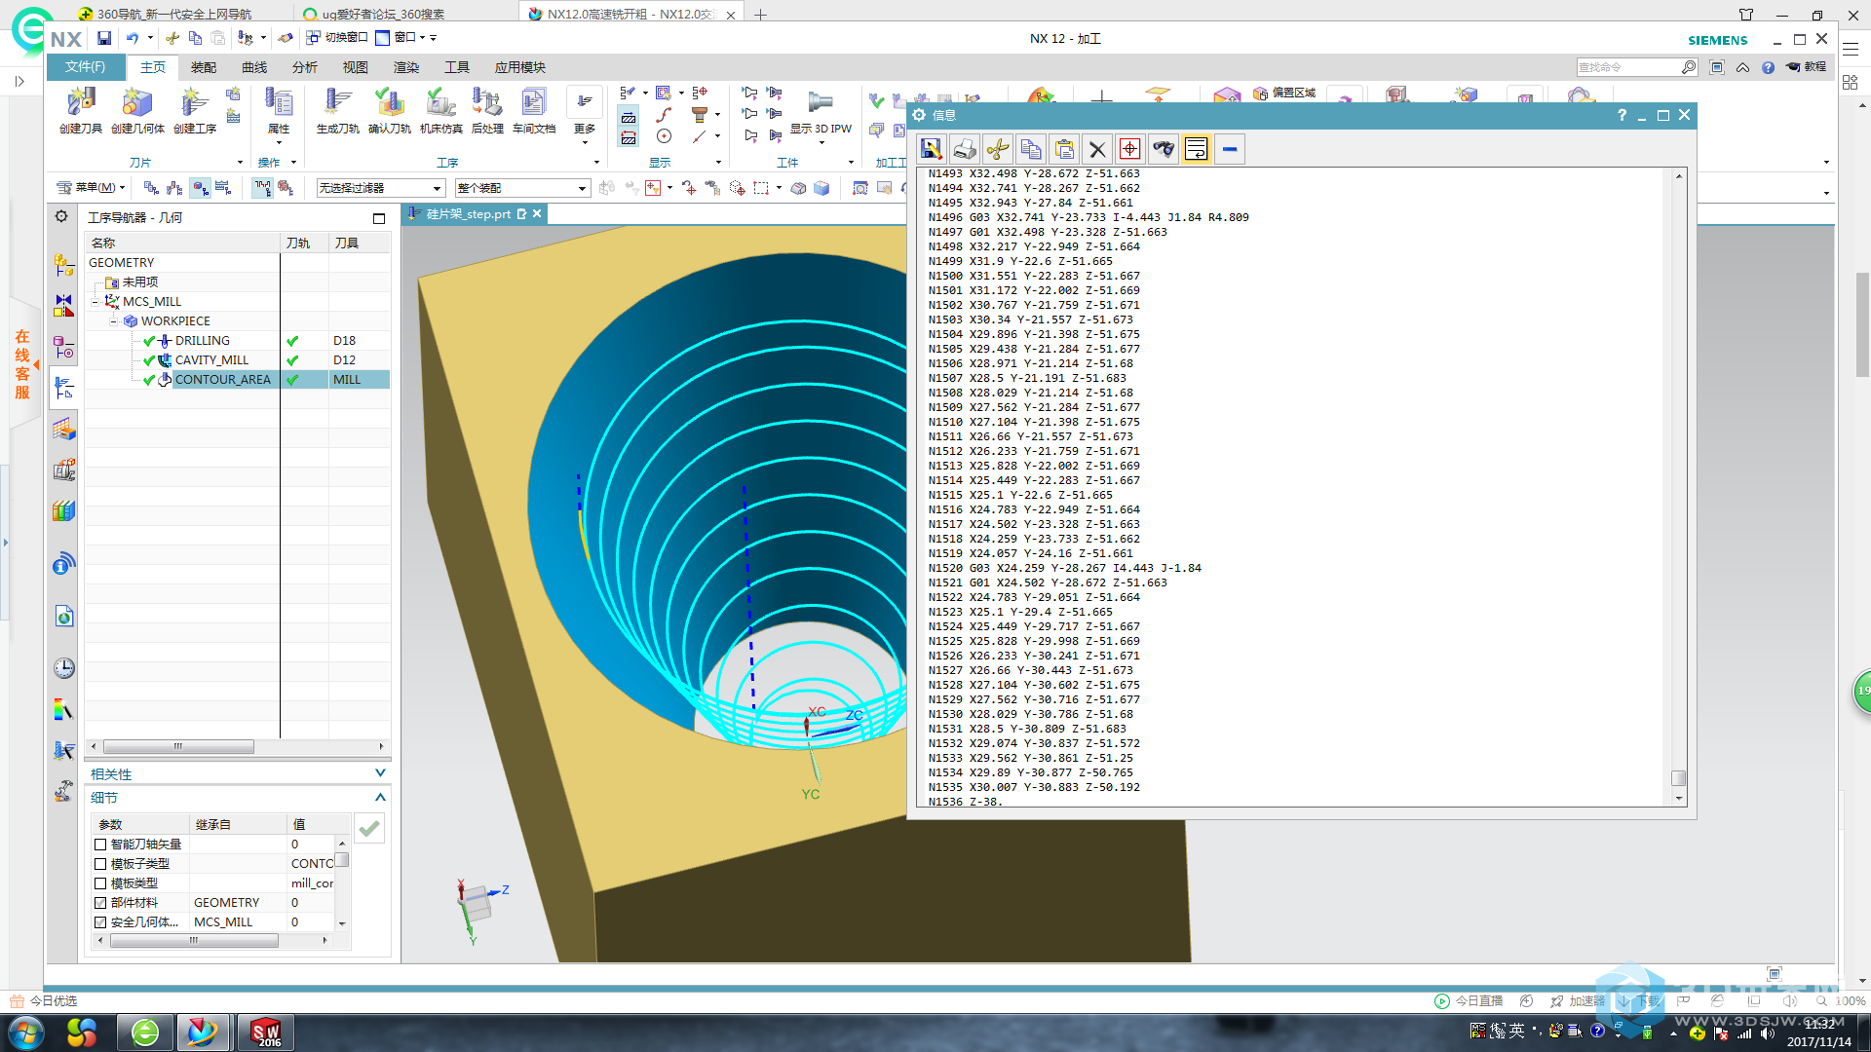Open the 无选择过滤器 filter dropdown
The height and width of the screenshot is (1052, 1871).
(381, 188)
